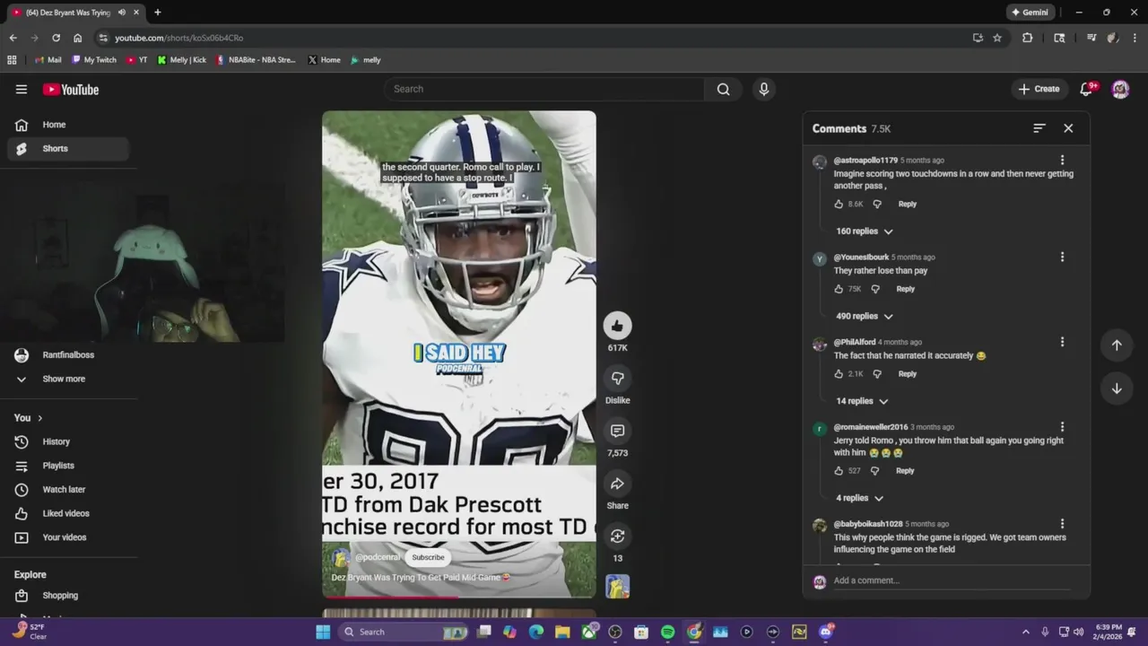Click the Add a comment field

click(951, 581)
